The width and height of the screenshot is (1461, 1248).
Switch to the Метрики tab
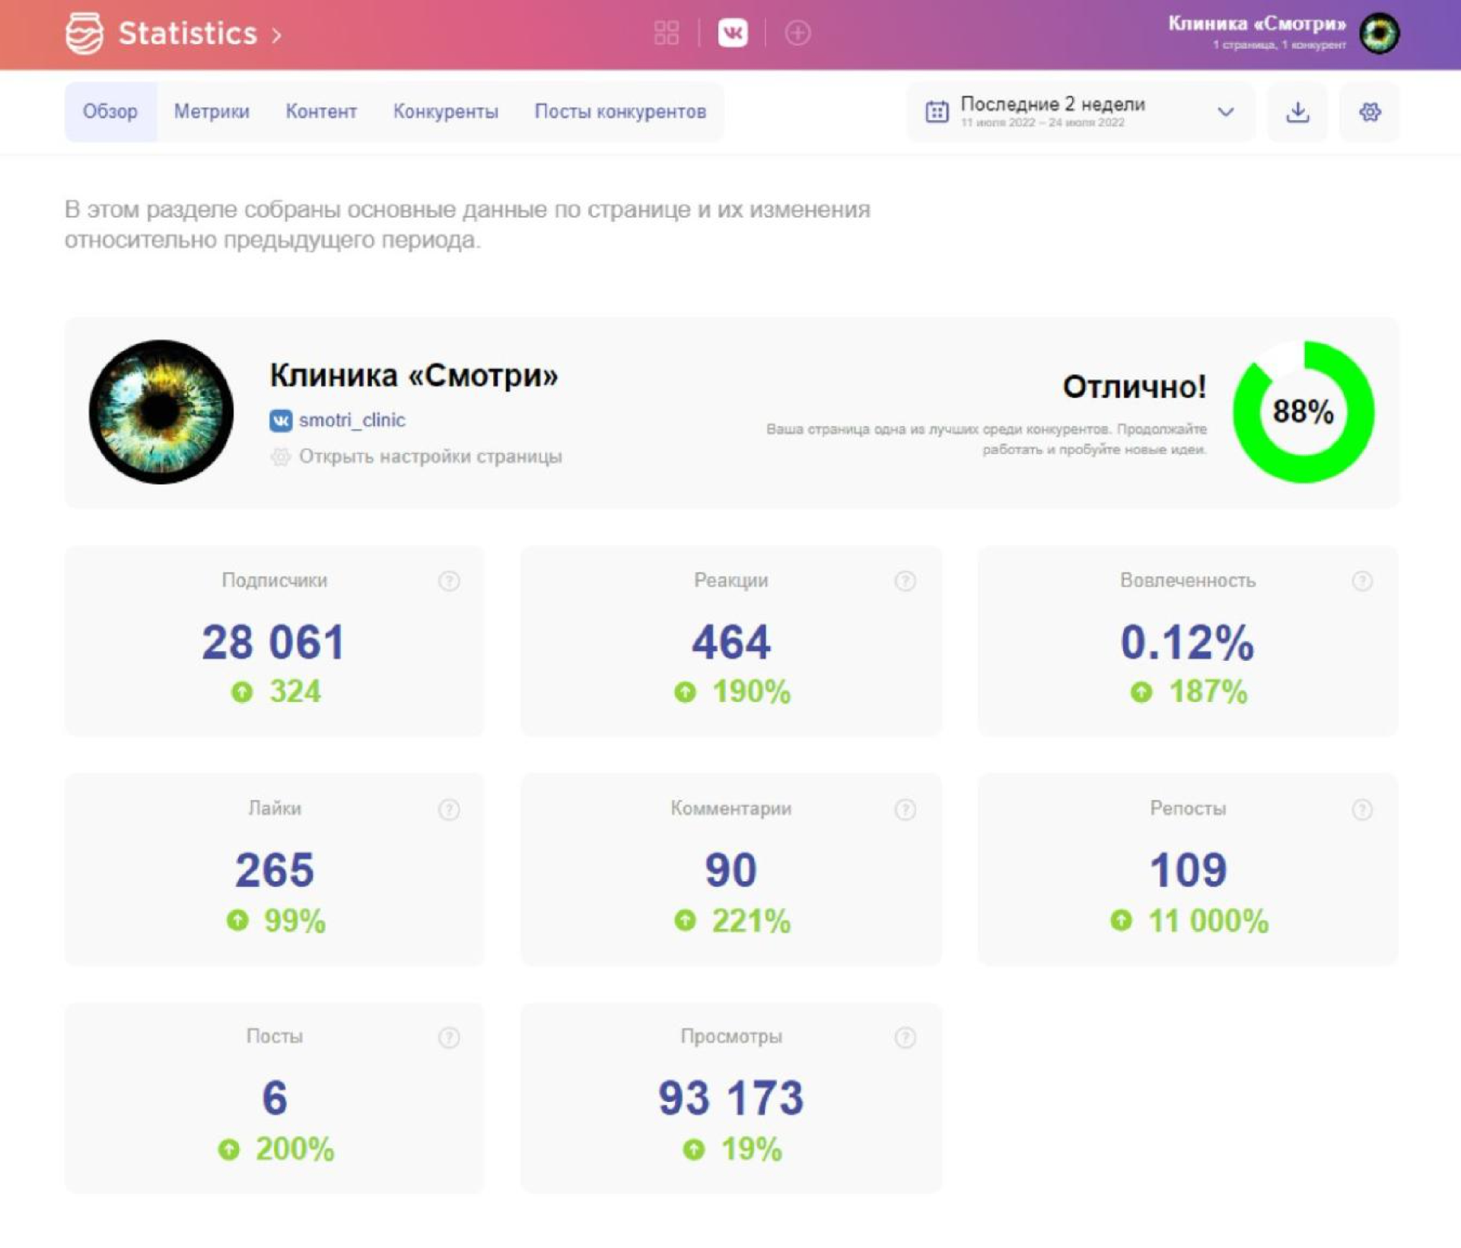[x=212, y=112]
